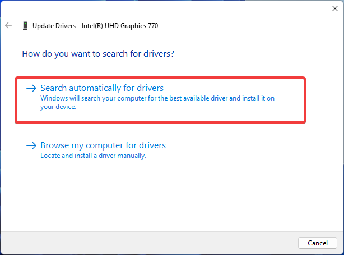Click the "How do you want to search for drivers?" heading
The image size is (344, 255).
pyautogui.click(x=98, y=54)
